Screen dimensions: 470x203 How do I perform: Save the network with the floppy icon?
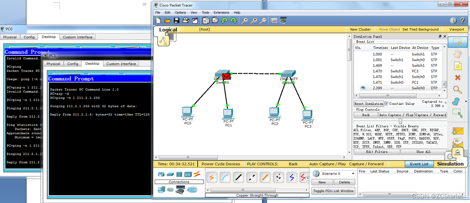(177, 21)
